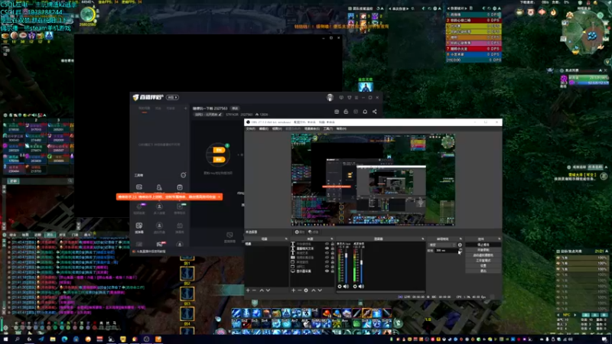Toggle visibility of window capture source row
This screenshot has width=612, height=344.
[327, 261]
